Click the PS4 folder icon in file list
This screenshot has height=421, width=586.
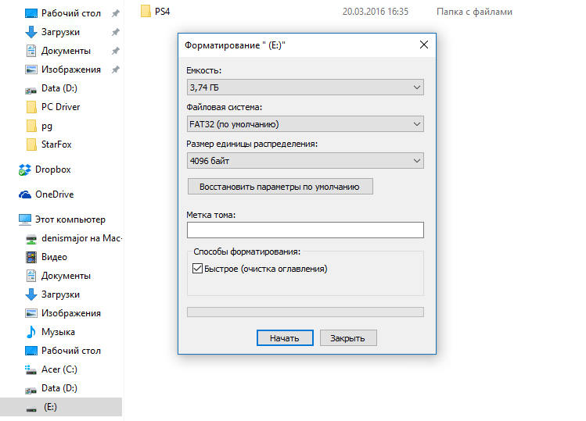tap(146, 11)
